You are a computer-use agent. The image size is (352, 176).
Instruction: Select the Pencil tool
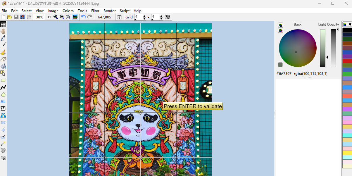(3, 45)
